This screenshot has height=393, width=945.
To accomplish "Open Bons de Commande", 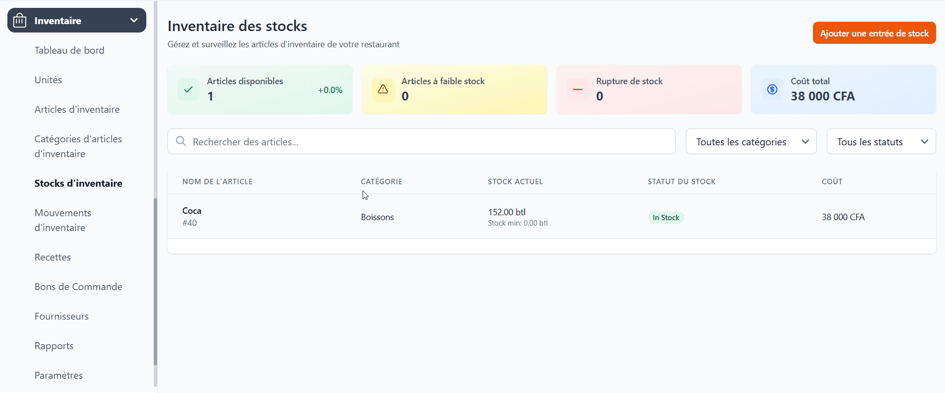I will click(78, 287).
